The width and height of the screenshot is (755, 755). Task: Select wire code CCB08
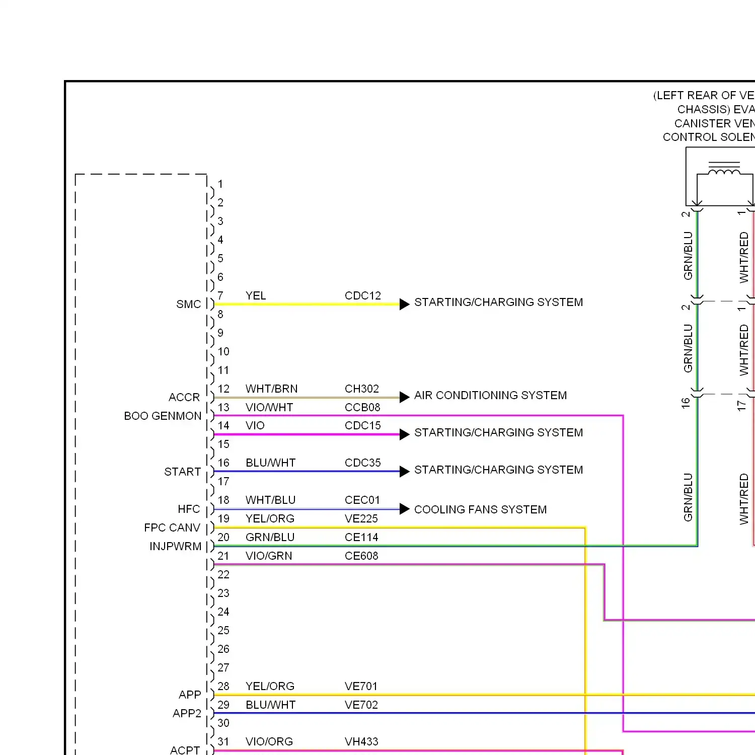(362, 407)
